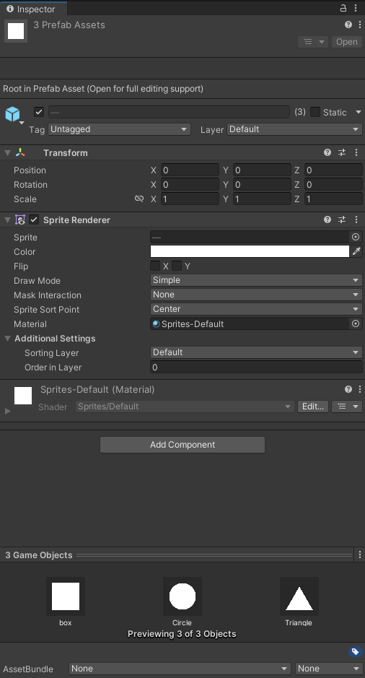Open help for Prefab Assets header
The height and width of the screenshot is (678, 365).
click(x=348, y=25)
